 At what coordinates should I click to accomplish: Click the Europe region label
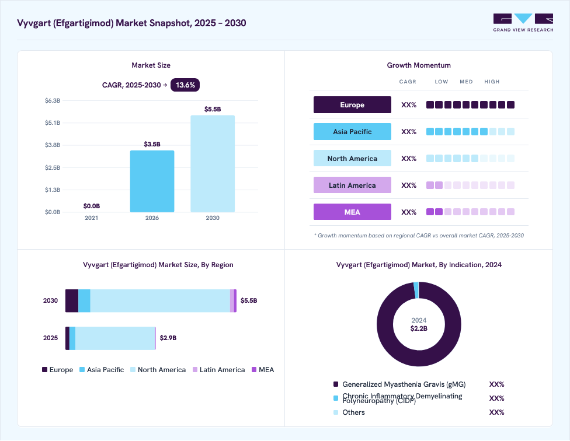352,104
